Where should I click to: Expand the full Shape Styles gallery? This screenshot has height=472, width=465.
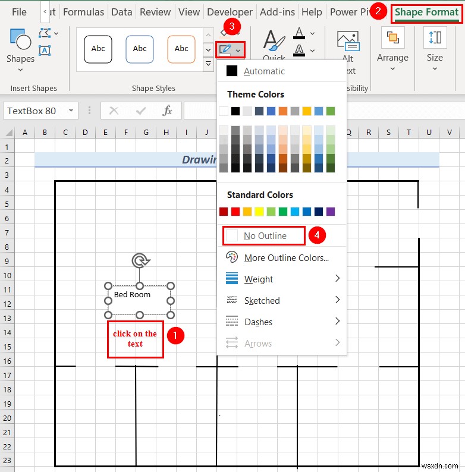[x=208, y=64]
